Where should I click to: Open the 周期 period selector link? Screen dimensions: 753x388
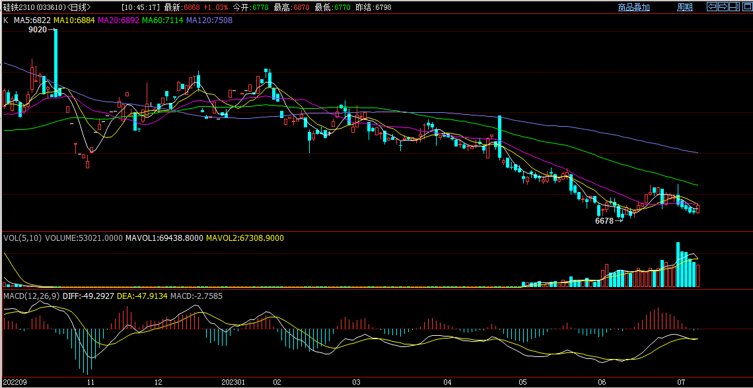point(685,7)
